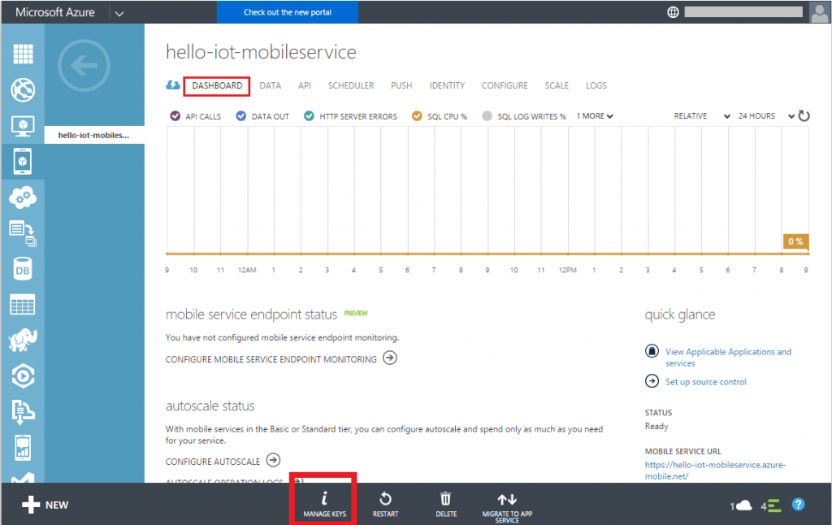Expand the Microsoft Azure header chevron
The height and width of the screenshot is (525, 832).
[119, 13]
